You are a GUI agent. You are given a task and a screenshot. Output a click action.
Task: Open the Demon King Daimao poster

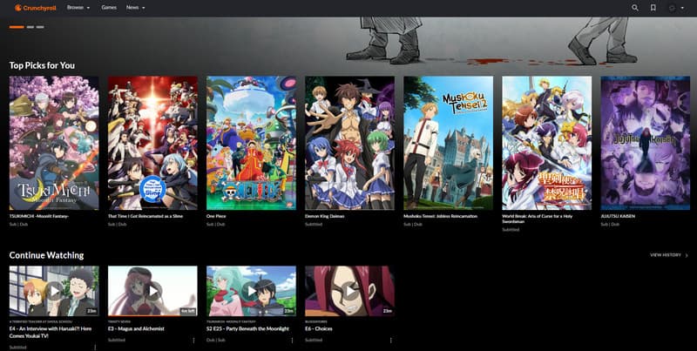tap(350, 143)
